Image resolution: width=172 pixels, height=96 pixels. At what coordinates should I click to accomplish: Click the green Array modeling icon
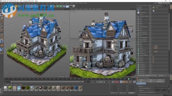pyautogui.click(x=61, y=6)
